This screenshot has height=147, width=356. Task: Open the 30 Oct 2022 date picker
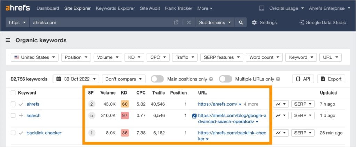[x=76, y=79]
